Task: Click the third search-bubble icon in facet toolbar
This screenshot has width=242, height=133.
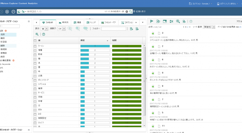Action: point(85,28)
